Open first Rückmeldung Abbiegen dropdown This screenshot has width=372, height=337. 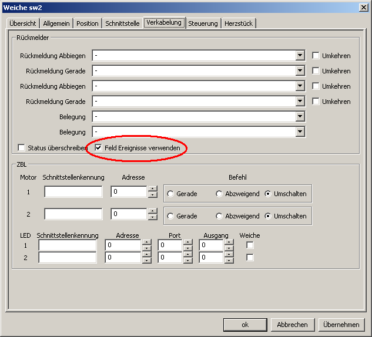tap(300, 56)
